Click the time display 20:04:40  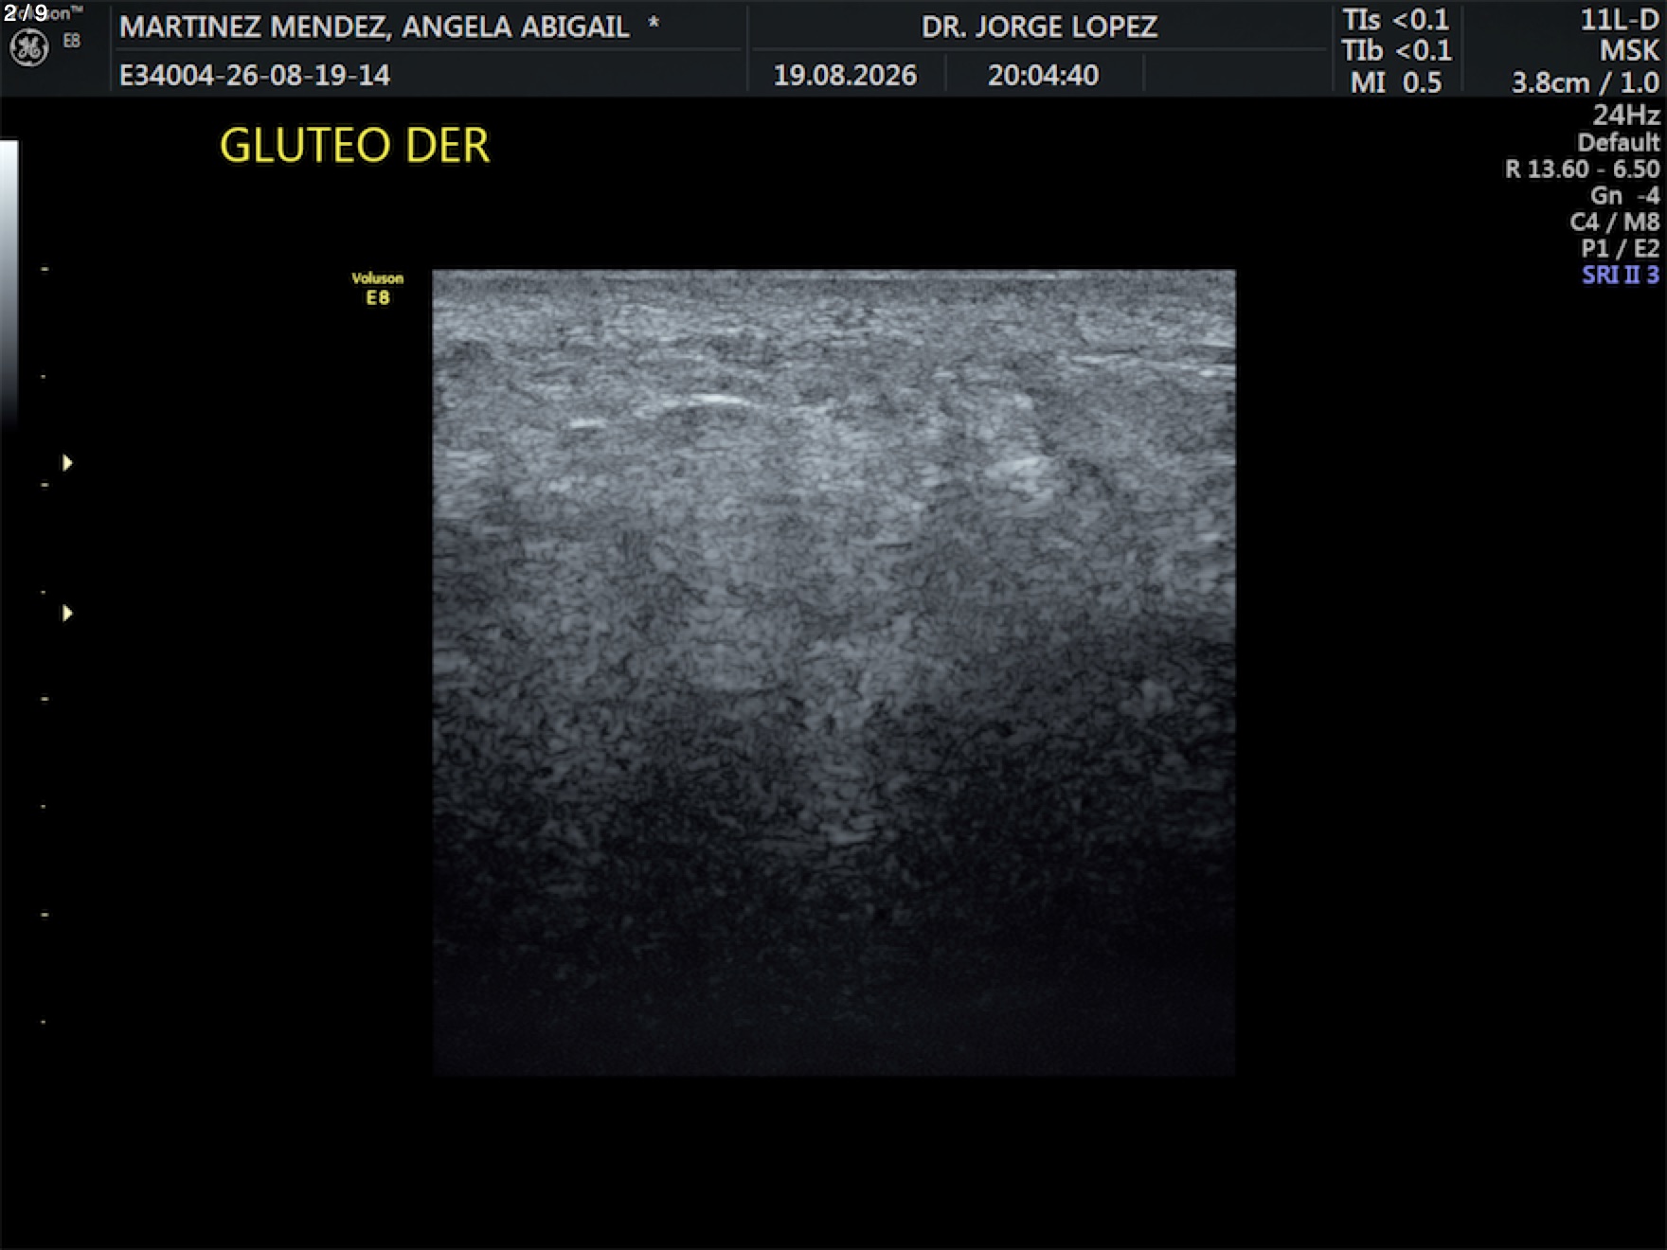[1043, 75]
